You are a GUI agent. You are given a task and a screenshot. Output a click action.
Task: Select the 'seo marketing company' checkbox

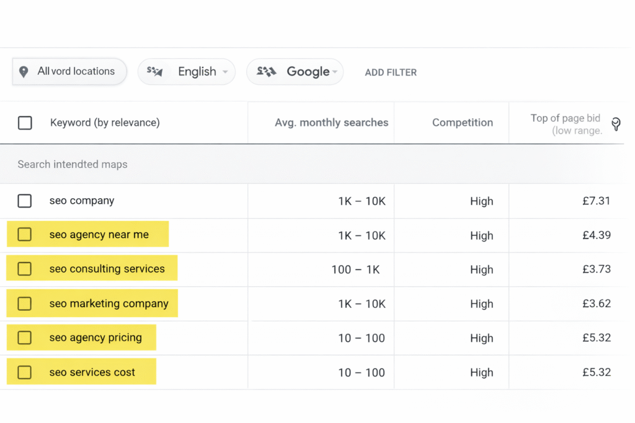click(25, 303)
